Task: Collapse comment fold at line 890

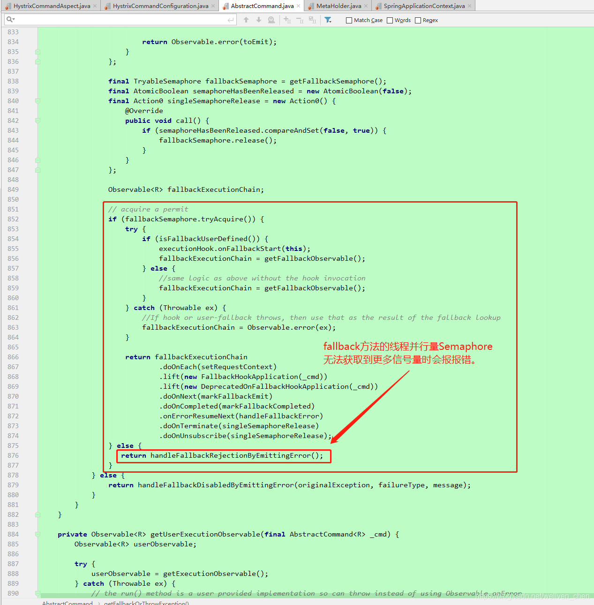Action: coord(38,593)
